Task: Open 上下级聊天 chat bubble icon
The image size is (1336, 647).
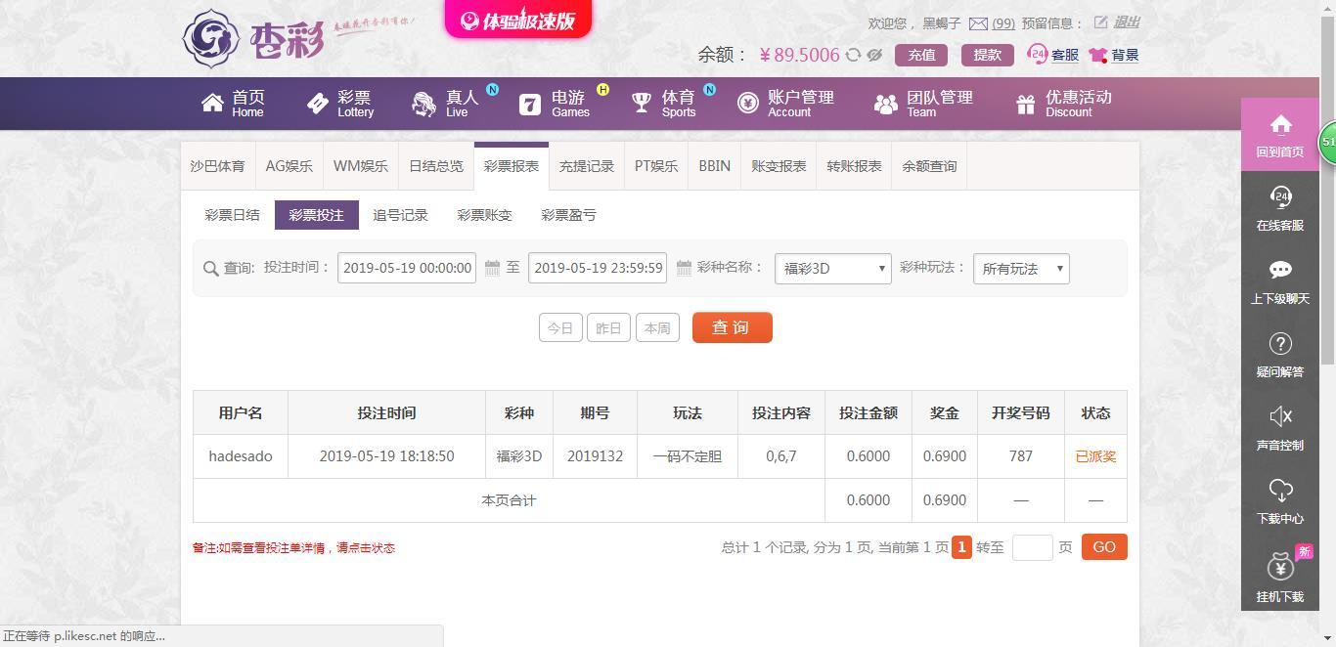Action: [1280, 270]
